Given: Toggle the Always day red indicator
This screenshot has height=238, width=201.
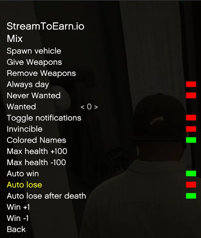Looking at the screenshot, I should tap(191, 84).
